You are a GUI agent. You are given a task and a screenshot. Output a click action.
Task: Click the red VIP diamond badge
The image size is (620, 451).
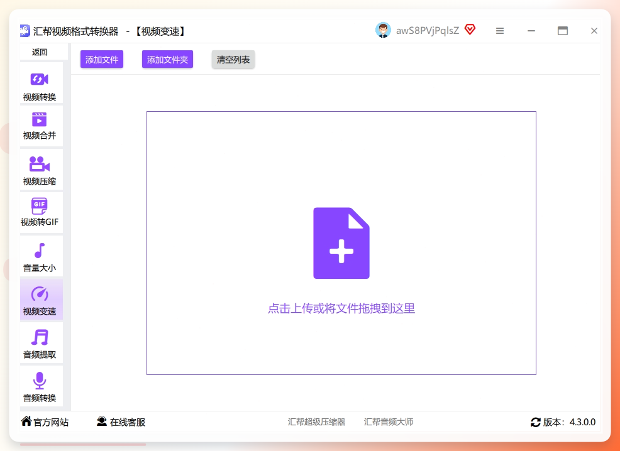pos(470,30)
